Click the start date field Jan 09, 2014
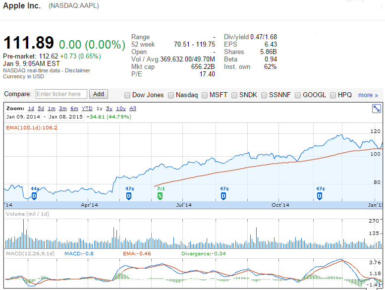This screenshot has width=385, height=290. coord(23,116)
